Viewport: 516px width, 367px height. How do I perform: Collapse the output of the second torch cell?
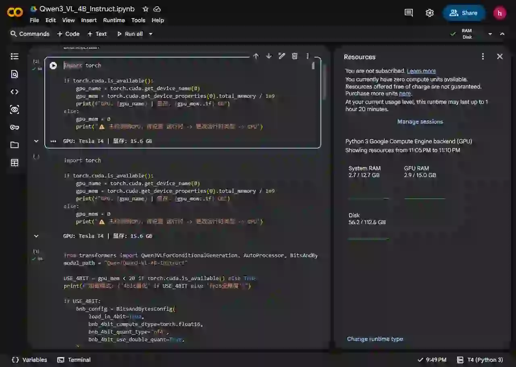tap(36, 236)
